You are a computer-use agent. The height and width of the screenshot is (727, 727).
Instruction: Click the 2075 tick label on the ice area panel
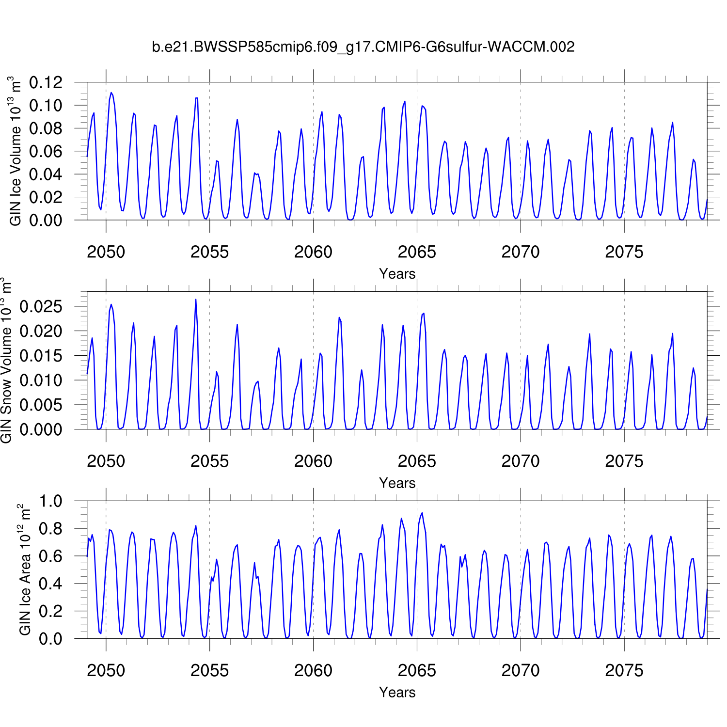pos(624,671)
